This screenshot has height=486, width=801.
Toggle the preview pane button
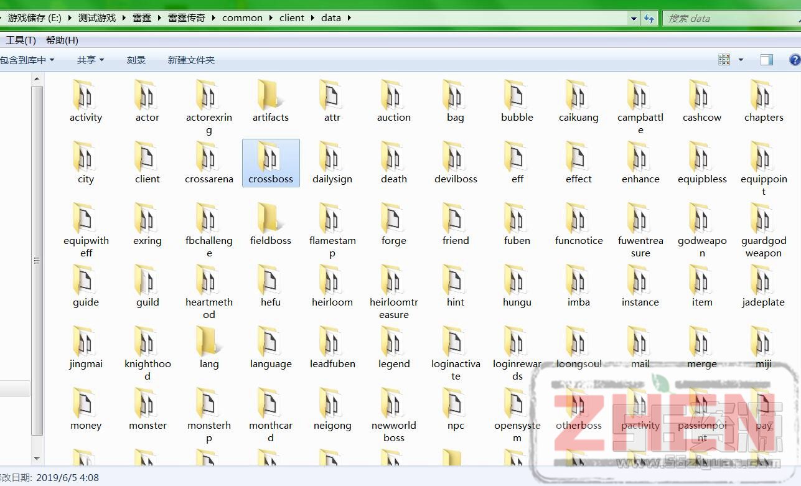coord(766,60)
